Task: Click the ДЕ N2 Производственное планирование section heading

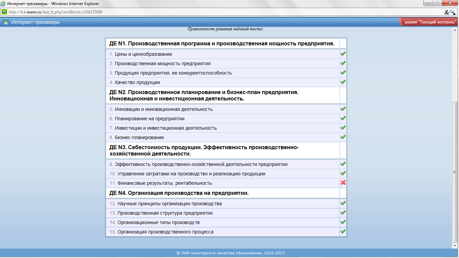Action: click(x=204, y=95)
